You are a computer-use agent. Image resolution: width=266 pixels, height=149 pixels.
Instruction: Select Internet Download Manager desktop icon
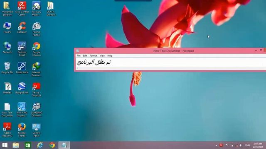coord(37,69)
